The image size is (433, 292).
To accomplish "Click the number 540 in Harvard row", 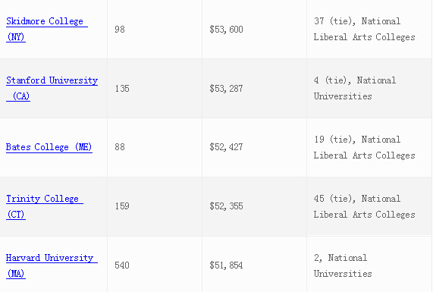I will [122, 265].
